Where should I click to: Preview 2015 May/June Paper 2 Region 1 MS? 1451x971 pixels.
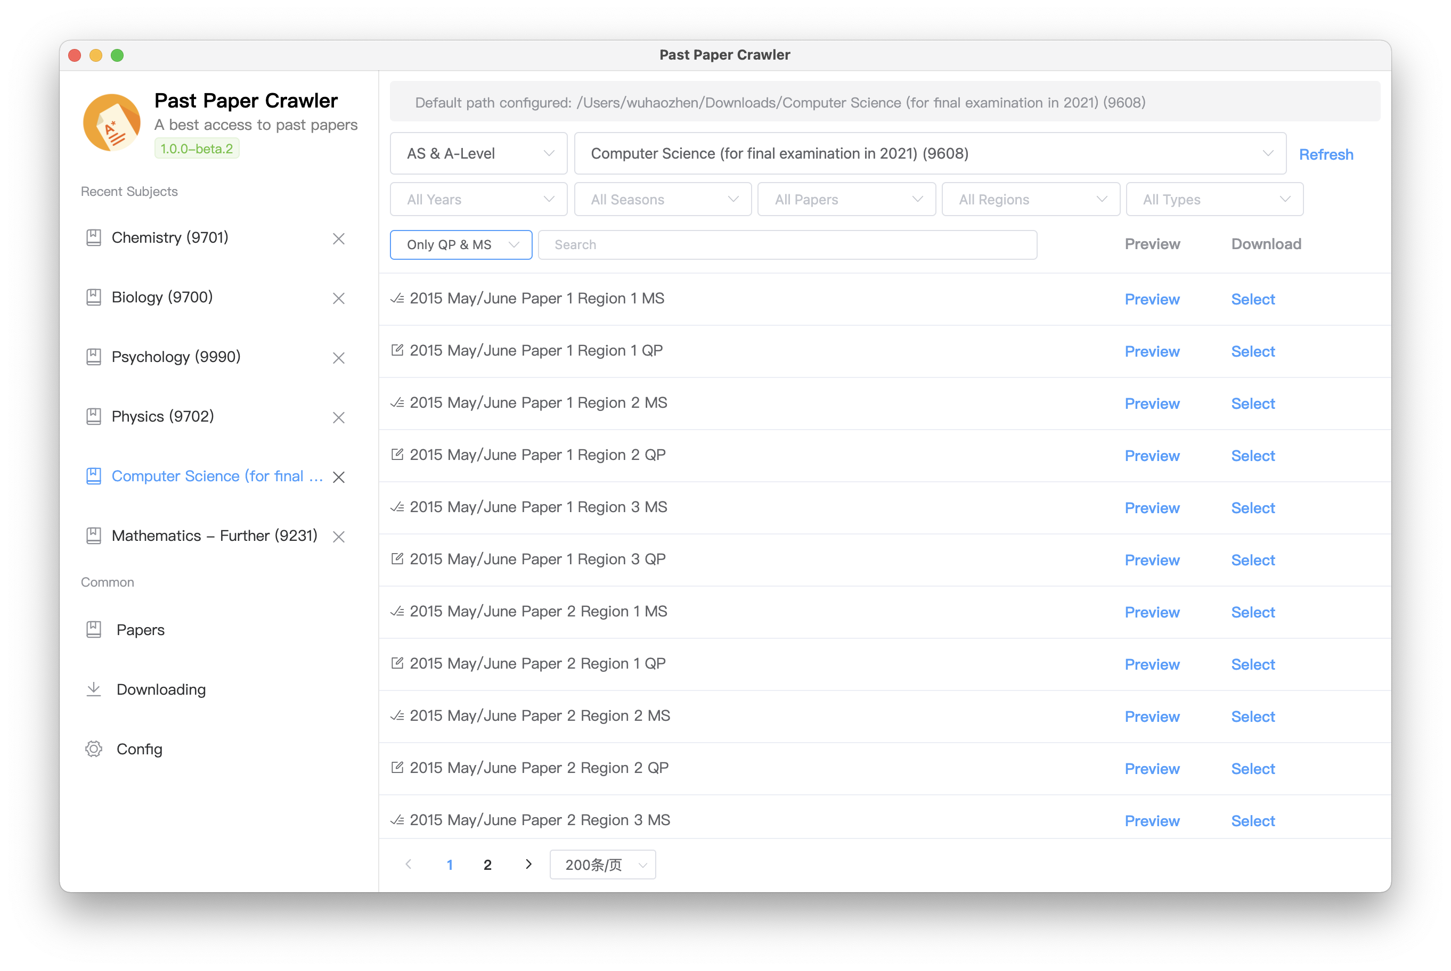[1152, 611]
